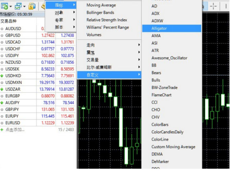The height and width of the screenshot is (172, 230).
Task: Choose Alligator from the indicator list
Action: tap(159, 28)
